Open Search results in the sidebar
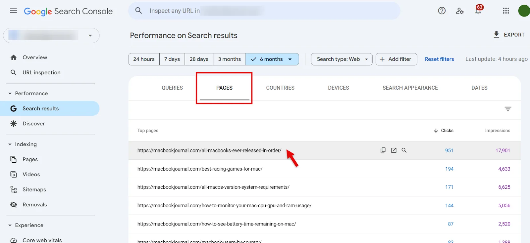Screen dimensions: 530x243 [50, 108]
